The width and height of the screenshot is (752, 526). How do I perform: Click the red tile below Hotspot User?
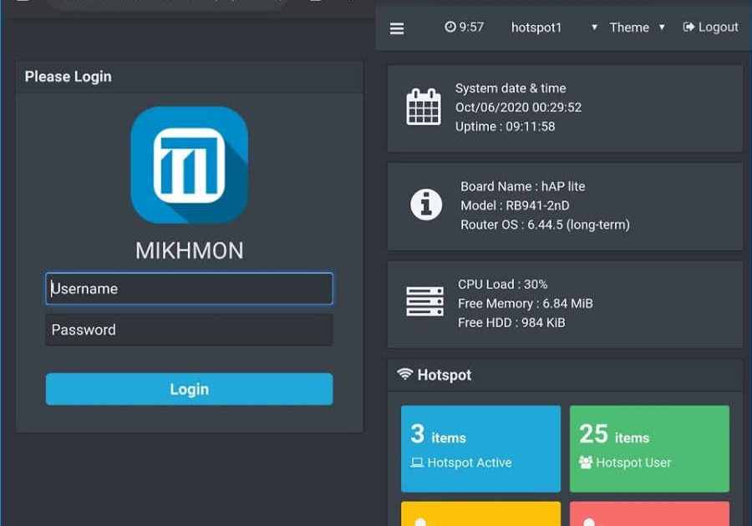tap(649, 513)
